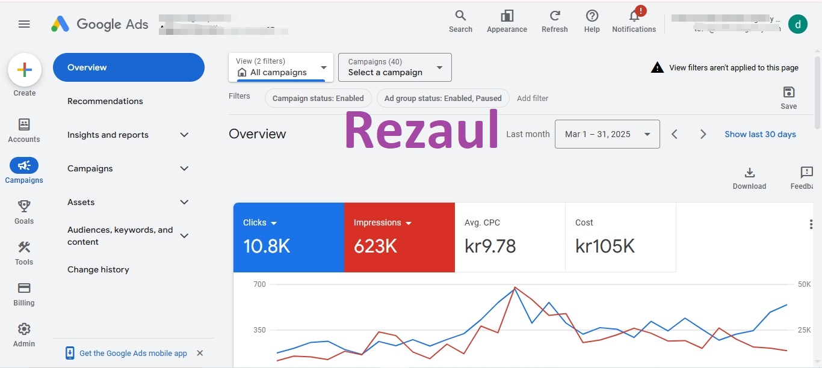Viewport: 822px width, 368px height.
Task: Open Billing in the sidebar
Action: (x=24, y=294)
